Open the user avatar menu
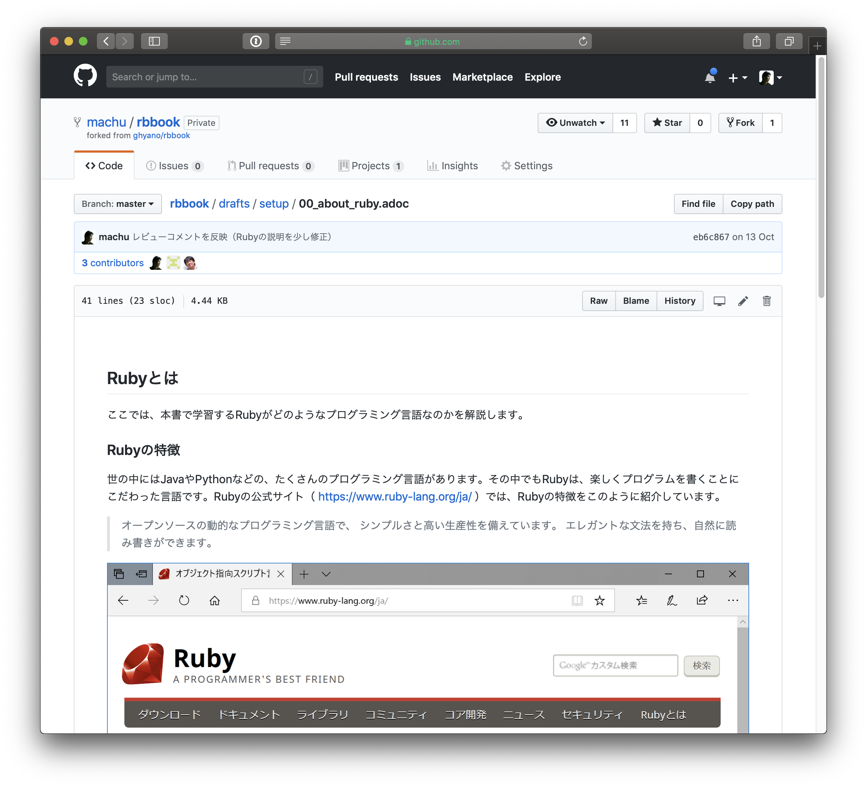 tap(770, 78)
